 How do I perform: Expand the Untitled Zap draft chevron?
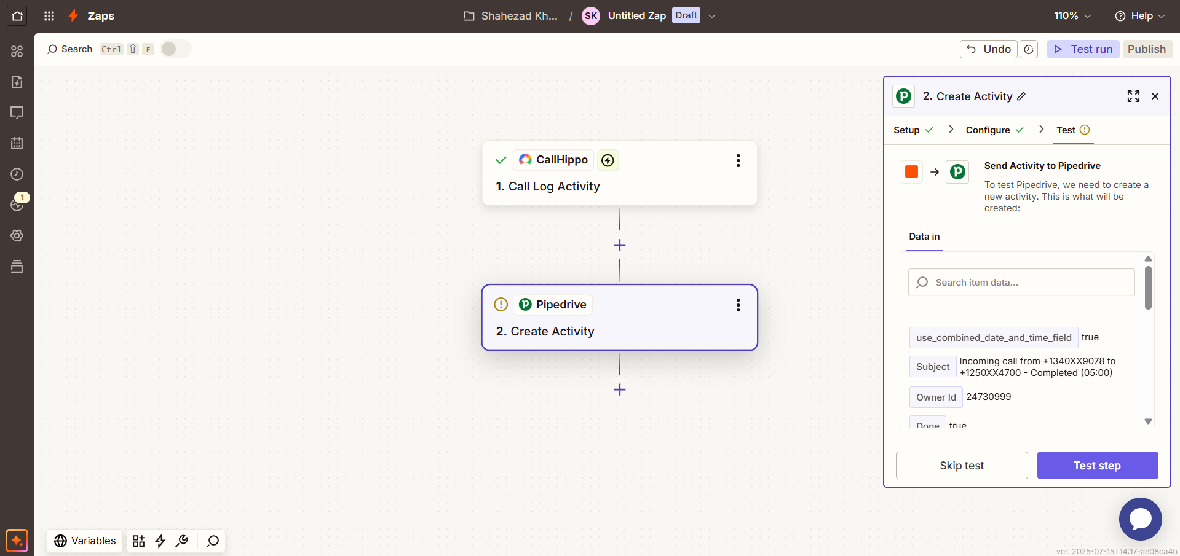pos(712,16)
